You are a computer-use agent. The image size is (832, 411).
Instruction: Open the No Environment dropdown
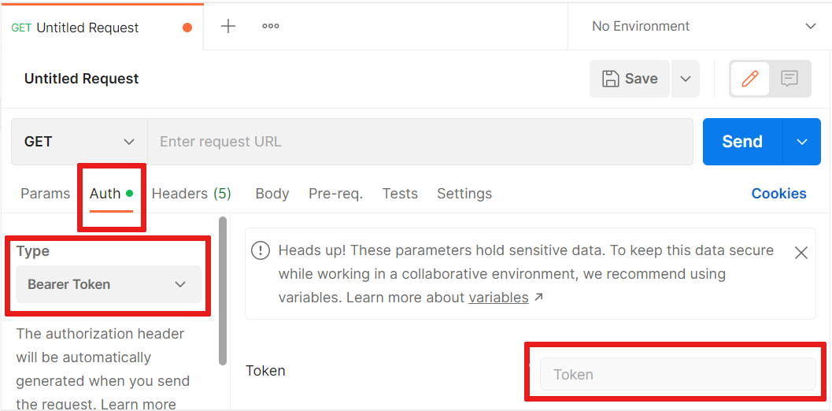700,26
